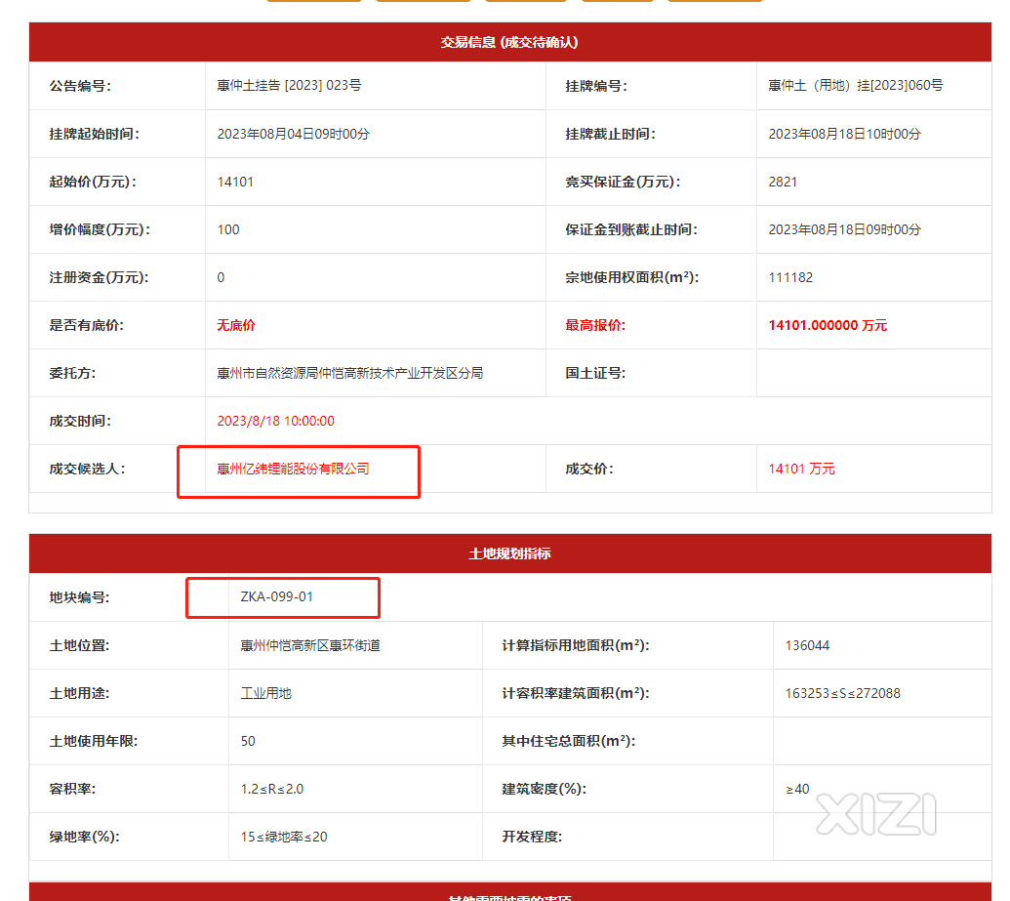Viewport: 1010px width, 901px height.
Task: Click the '土地位置:' label
Action: [x=80, y=646]
